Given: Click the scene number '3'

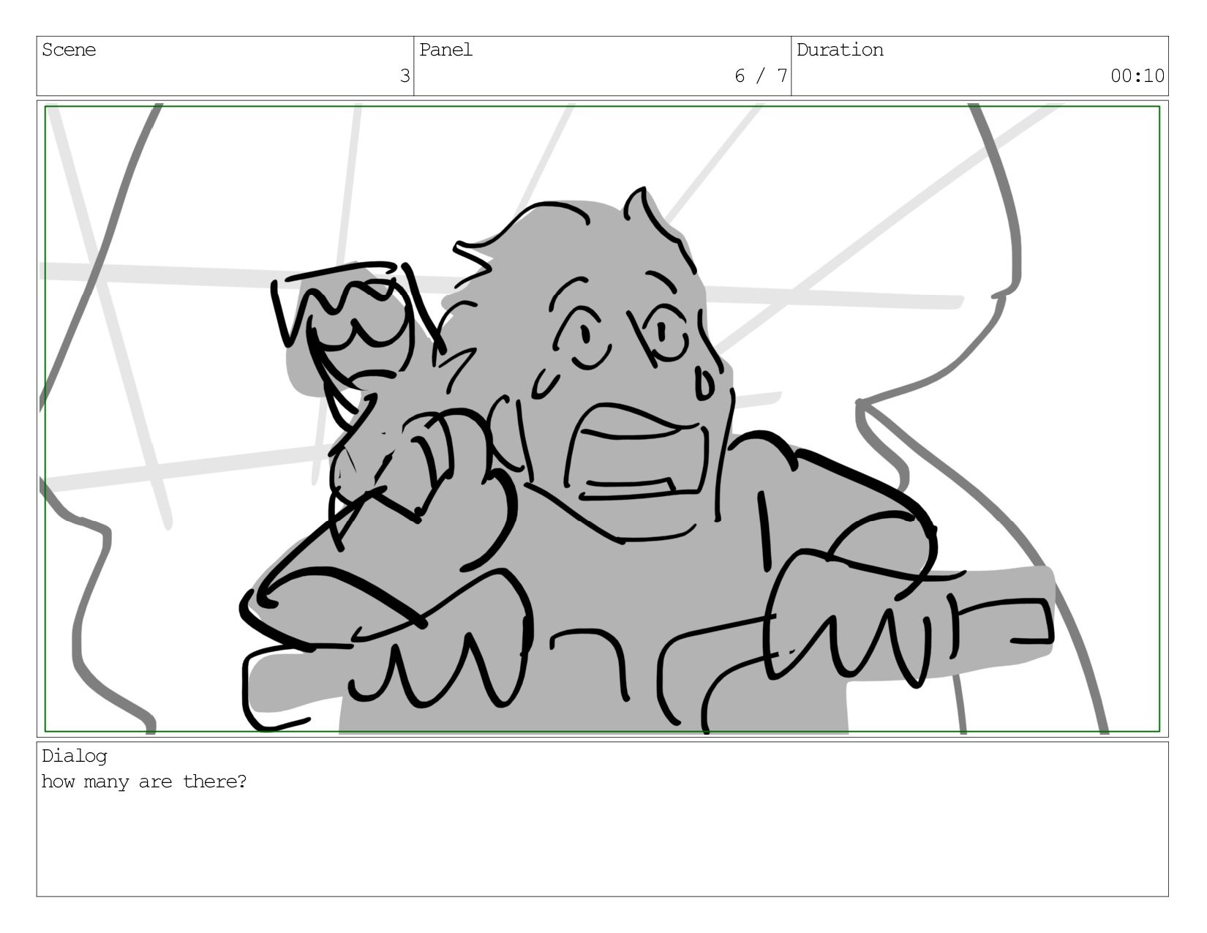Looking at the screenshot, I should [405, 76].
